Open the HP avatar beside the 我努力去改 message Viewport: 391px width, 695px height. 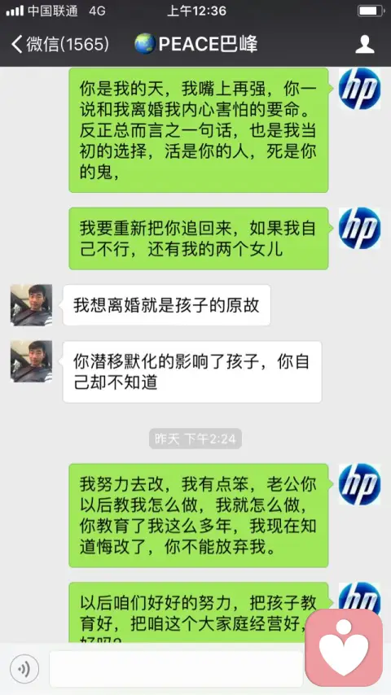pos(359,484)
